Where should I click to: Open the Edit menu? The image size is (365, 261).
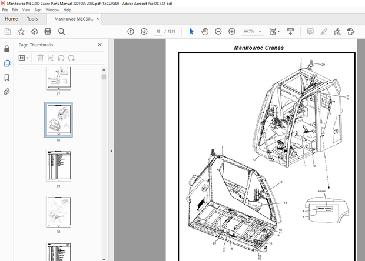(x=15, y=10)
